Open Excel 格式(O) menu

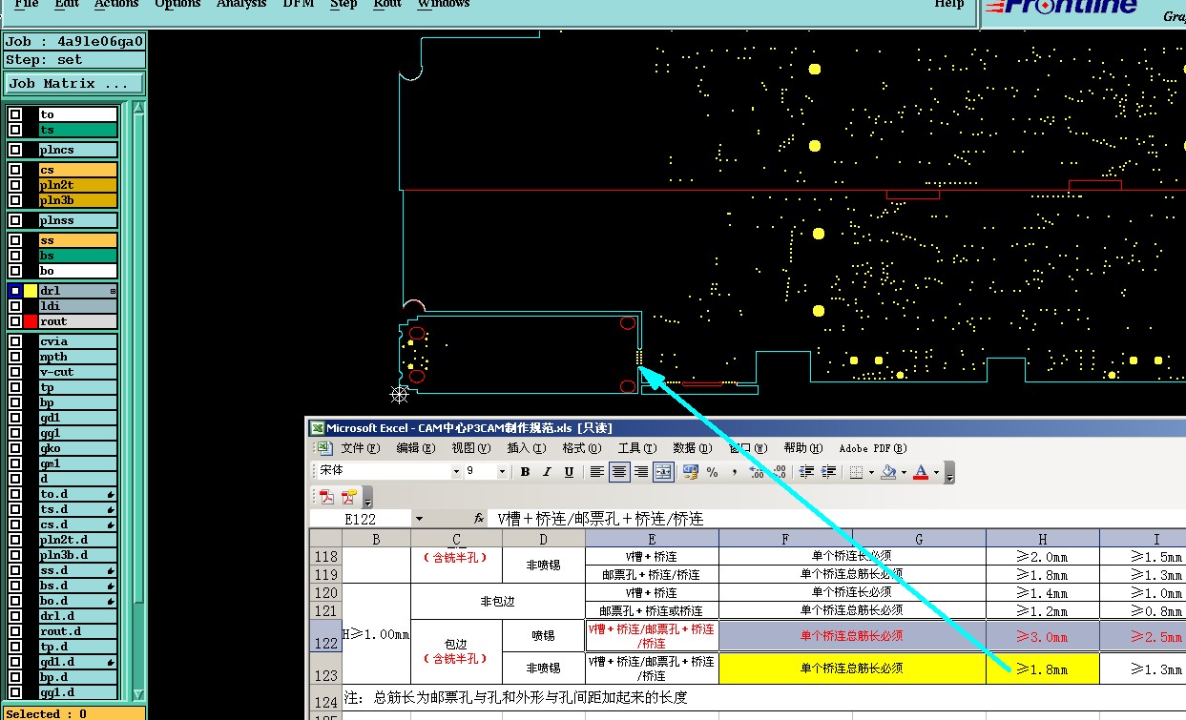tap(581, 448)
